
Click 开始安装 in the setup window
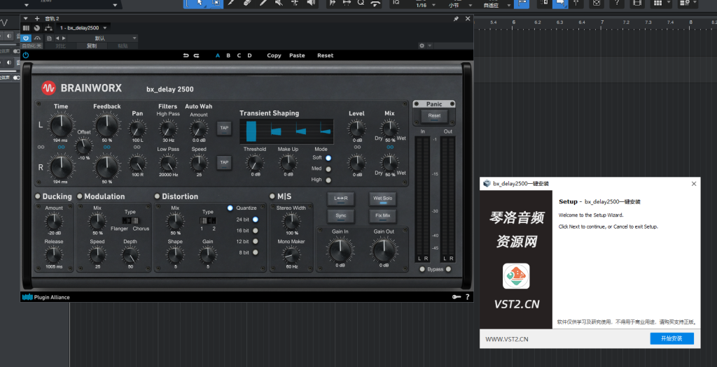point(671,338)
